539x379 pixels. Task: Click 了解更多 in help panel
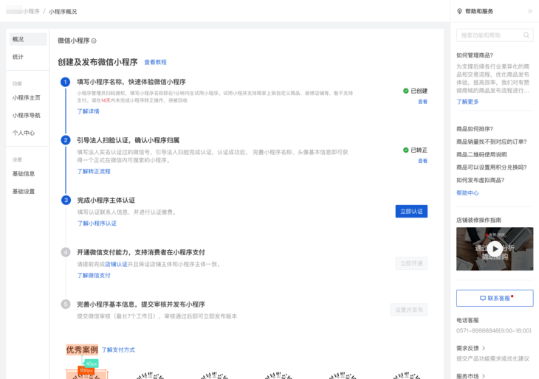[467, 102]
